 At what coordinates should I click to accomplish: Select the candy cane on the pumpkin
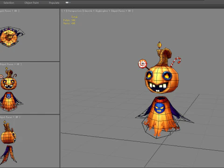(x=175, y=62)
